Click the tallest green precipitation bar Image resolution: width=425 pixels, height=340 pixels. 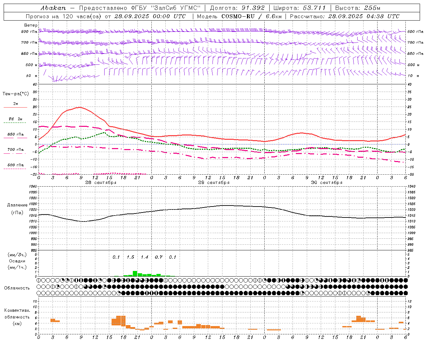click(x=135, y=274)
